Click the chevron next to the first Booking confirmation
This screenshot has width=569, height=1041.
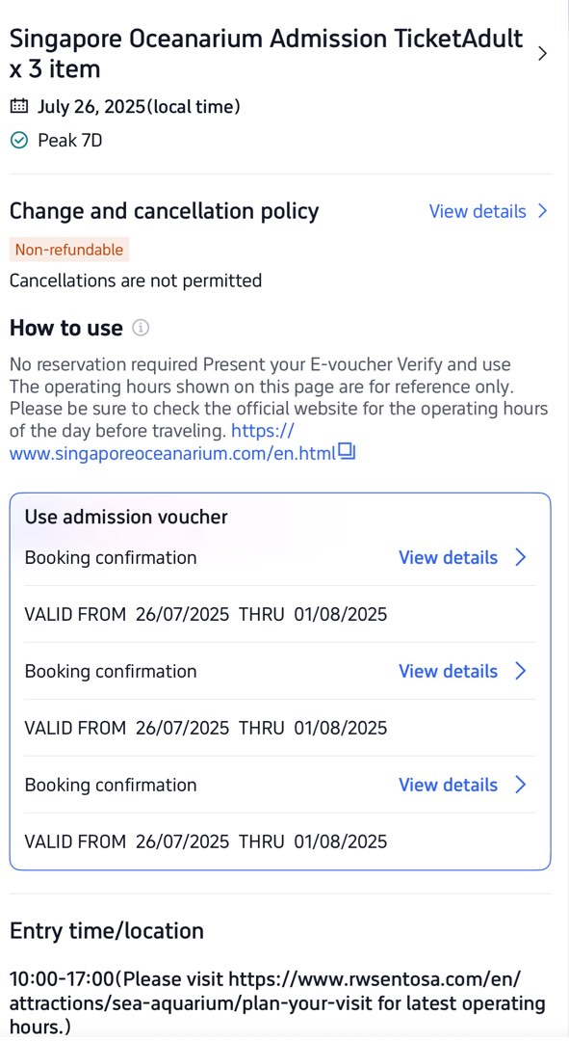tap(521, 557)
